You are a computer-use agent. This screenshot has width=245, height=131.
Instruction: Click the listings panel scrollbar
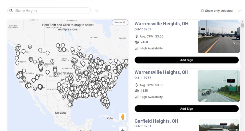pyautogui.click(x=242, y=25)
